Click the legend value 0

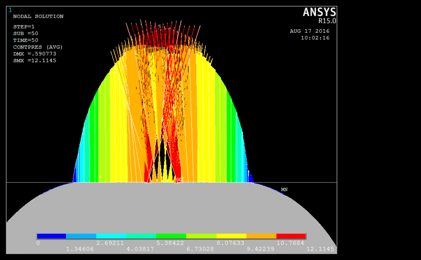coord(38,243)
